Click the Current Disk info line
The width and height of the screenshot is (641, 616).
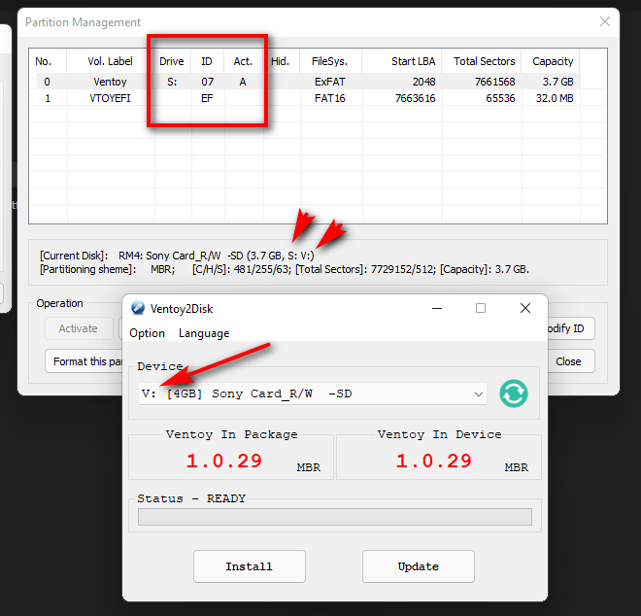177,256
